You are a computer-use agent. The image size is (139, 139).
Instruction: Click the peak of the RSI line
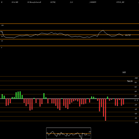coord(103,30)
